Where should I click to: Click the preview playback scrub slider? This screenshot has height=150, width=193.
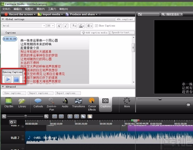click(160, 99)
